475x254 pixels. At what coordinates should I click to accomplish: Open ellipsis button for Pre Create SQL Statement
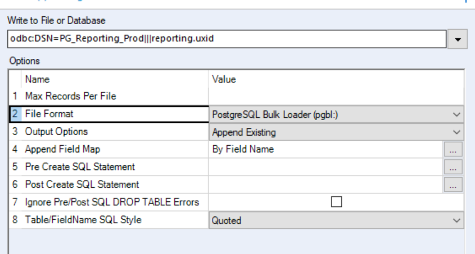pos(454,167)
